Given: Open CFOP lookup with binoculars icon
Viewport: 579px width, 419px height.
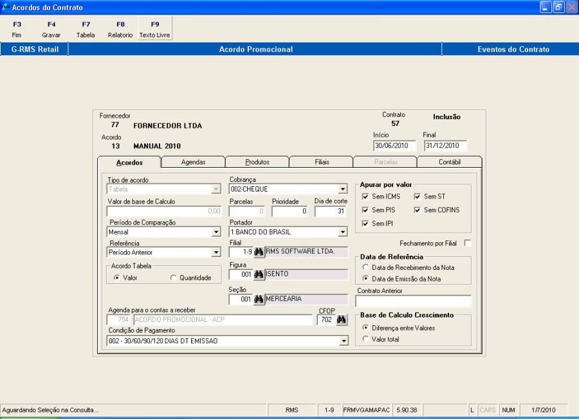Looking at the screenshot, I should tap(342, 320).
